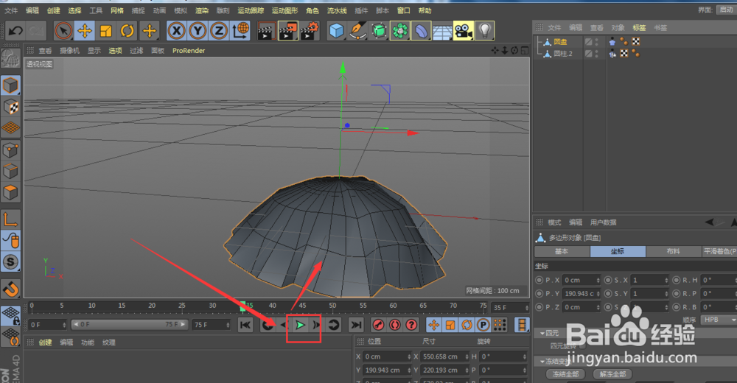Viewport: 737px width, 383px height.
Task: Play animation forward
Action: 301,325
